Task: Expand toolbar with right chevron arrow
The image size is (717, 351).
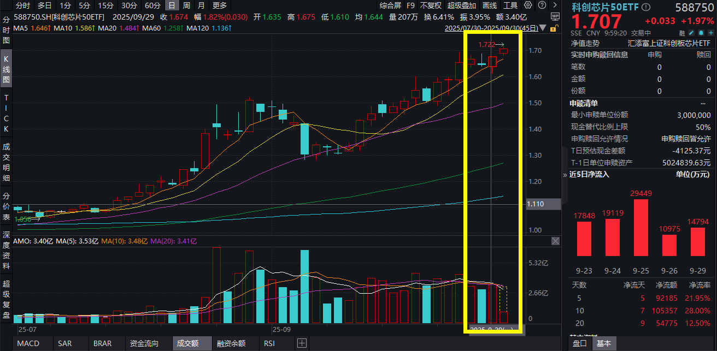Action: [x=555, y=5]
